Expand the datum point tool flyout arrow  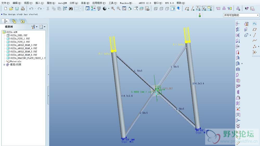click(259, 47)
